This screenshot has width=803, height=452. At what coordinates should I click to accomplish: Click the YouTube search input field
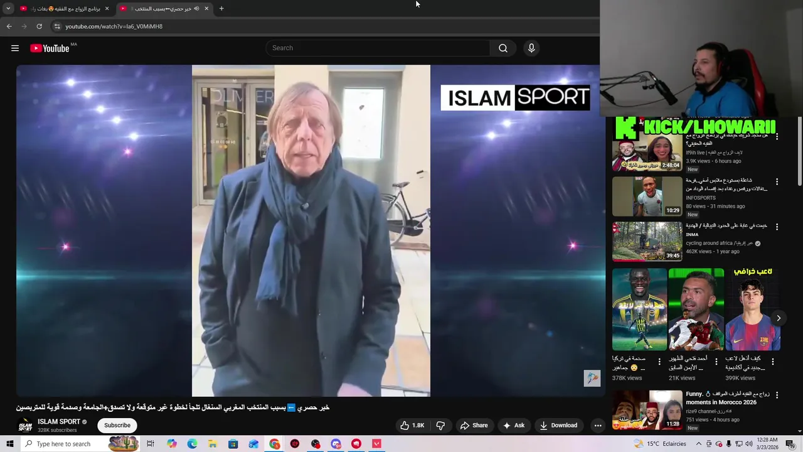(378, 48)
